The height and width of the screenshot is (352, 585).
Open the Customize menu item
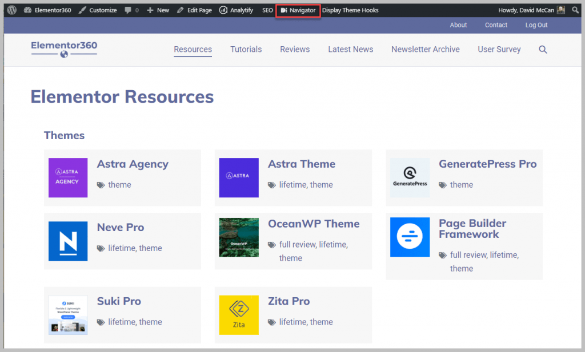102,10
